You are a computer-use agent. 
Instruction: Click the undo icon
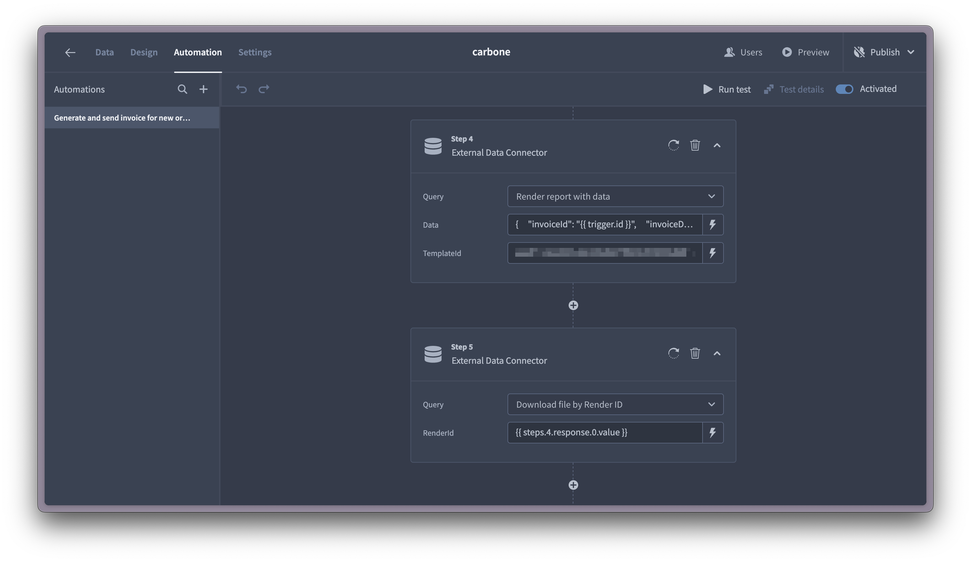(242, 89)
